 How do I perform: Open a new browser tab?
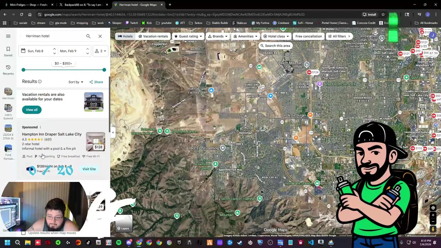pos(170,5)
